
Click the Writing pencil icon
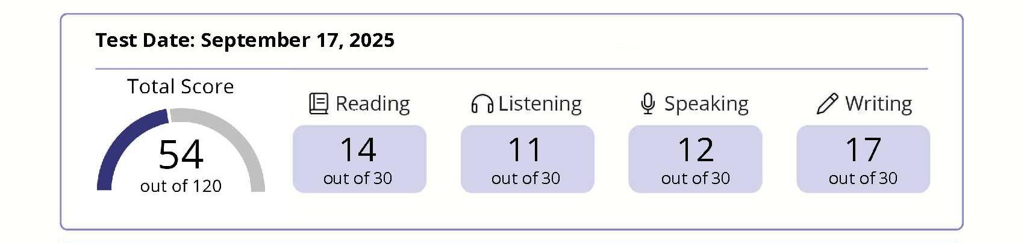(x=827, y=103)
